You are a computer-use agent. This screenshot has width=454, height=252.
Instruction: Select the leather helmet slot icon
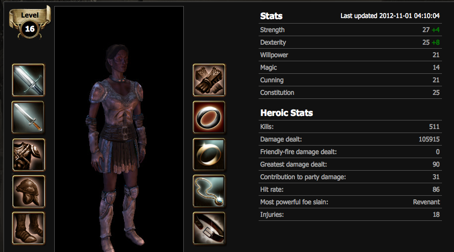[x=29, y=192]
